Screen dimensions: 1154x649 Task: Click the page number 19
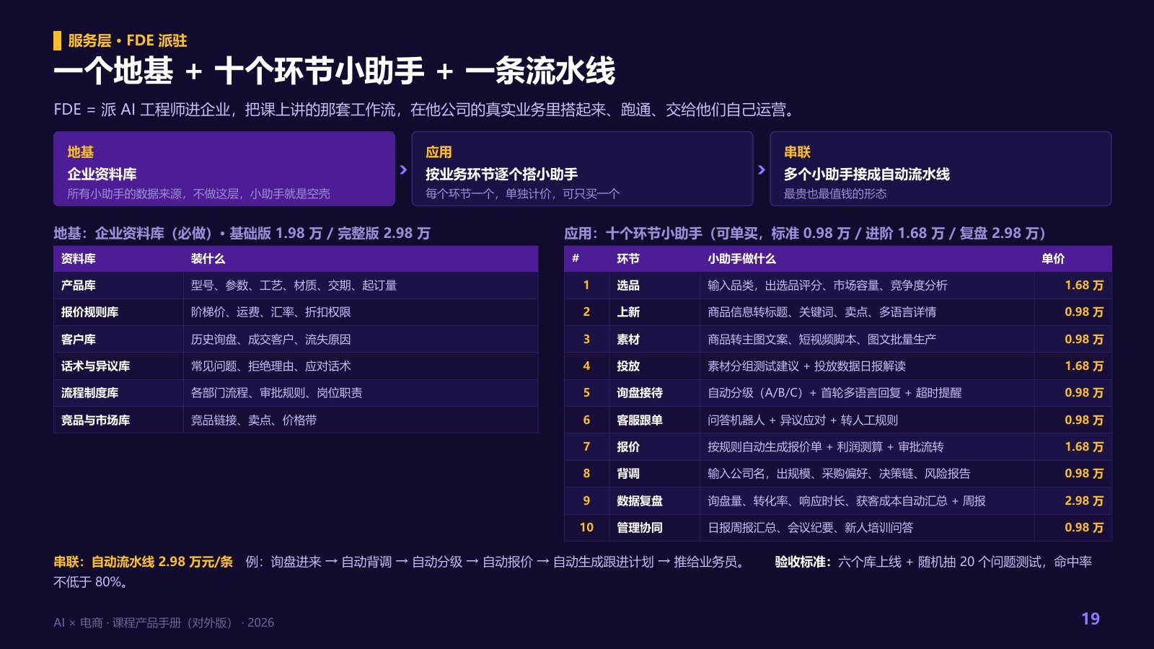(x=1091, y=619)
